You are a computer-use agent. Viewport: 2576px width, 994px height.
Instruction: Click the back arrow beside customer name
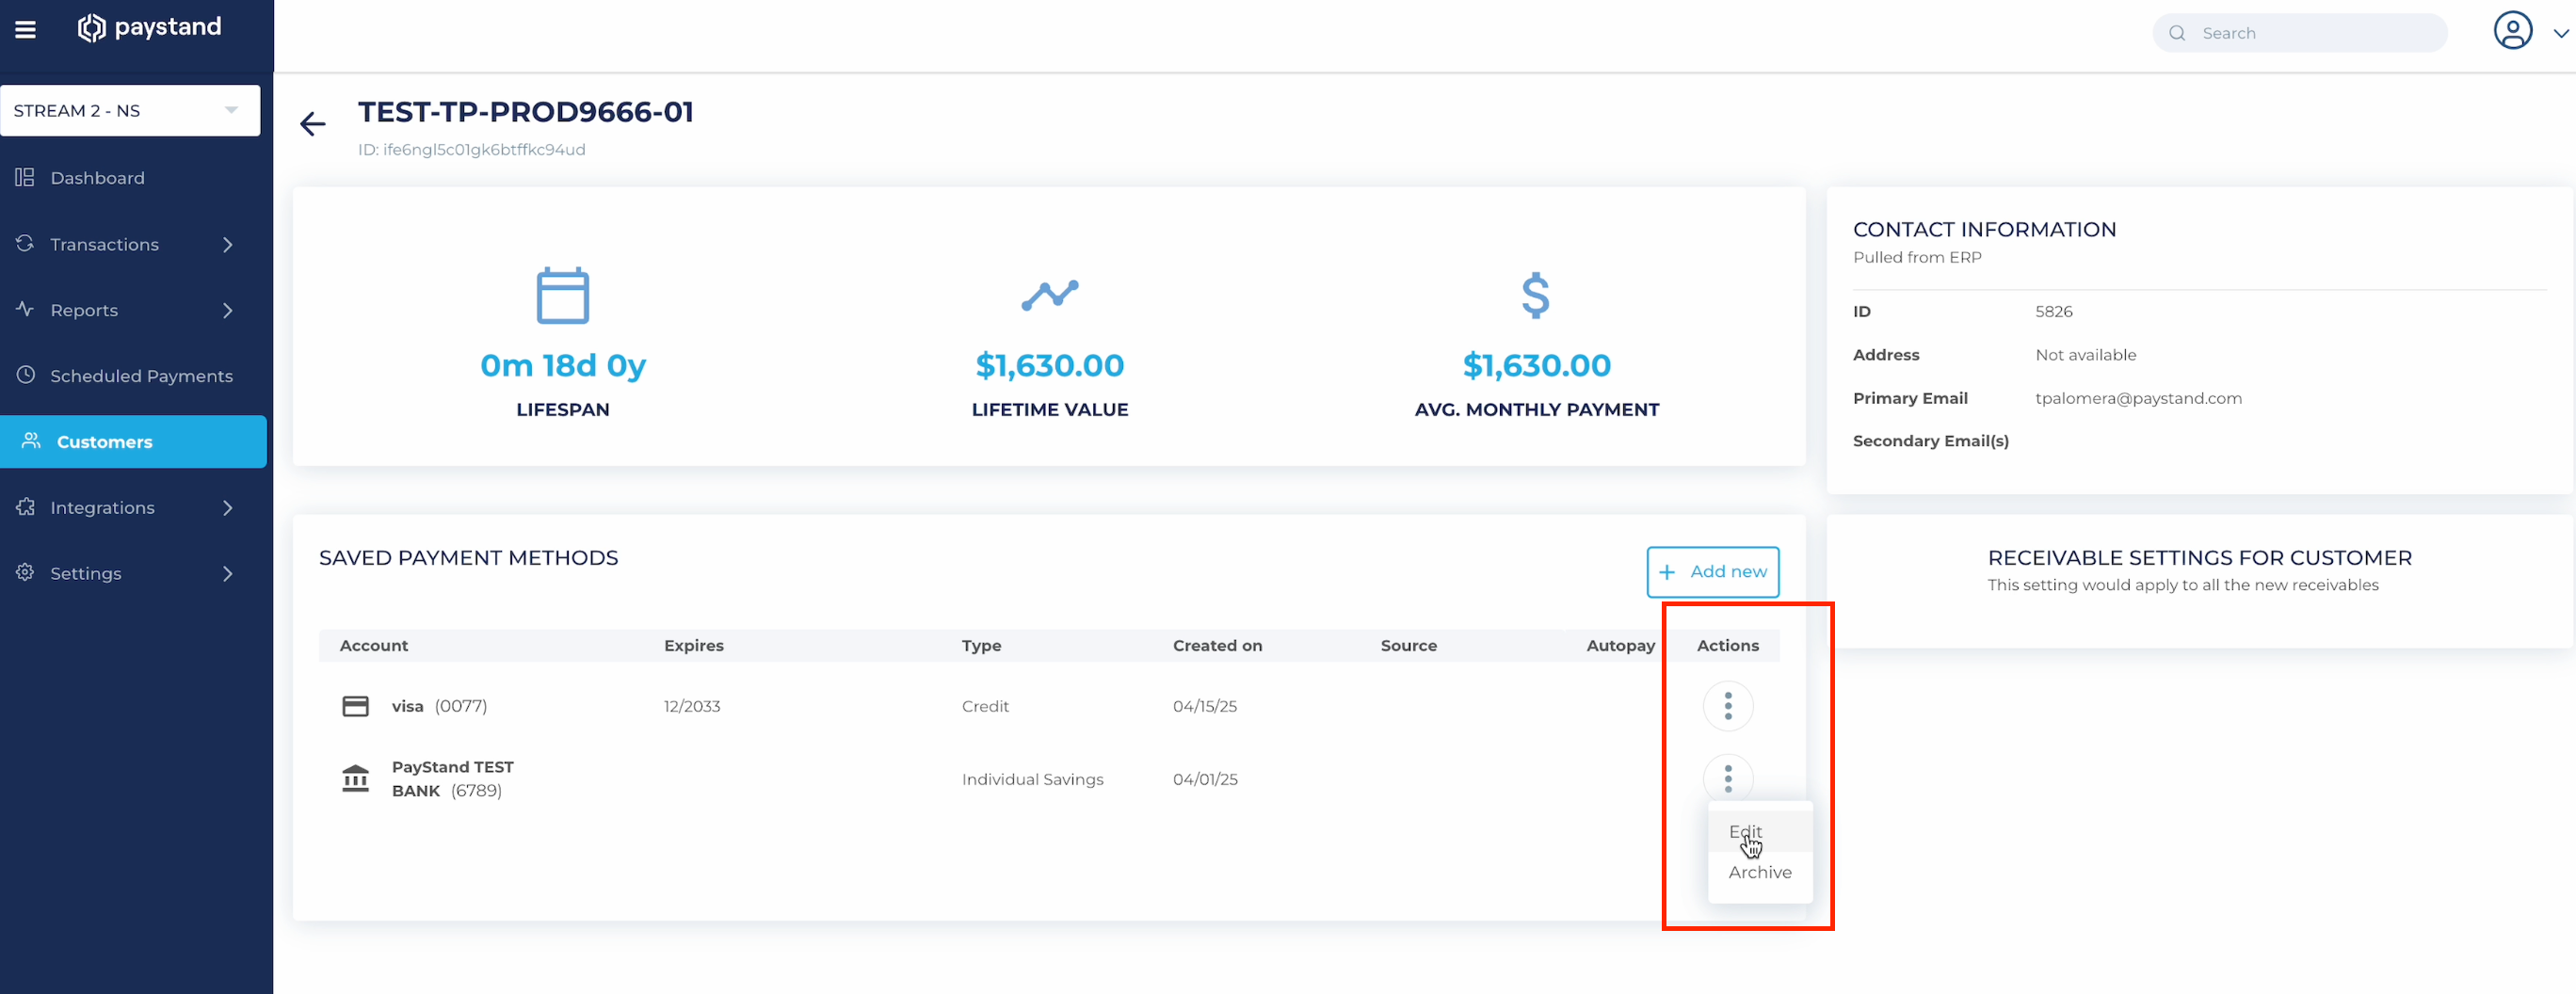pyautogui.click(x=313, y=124)
